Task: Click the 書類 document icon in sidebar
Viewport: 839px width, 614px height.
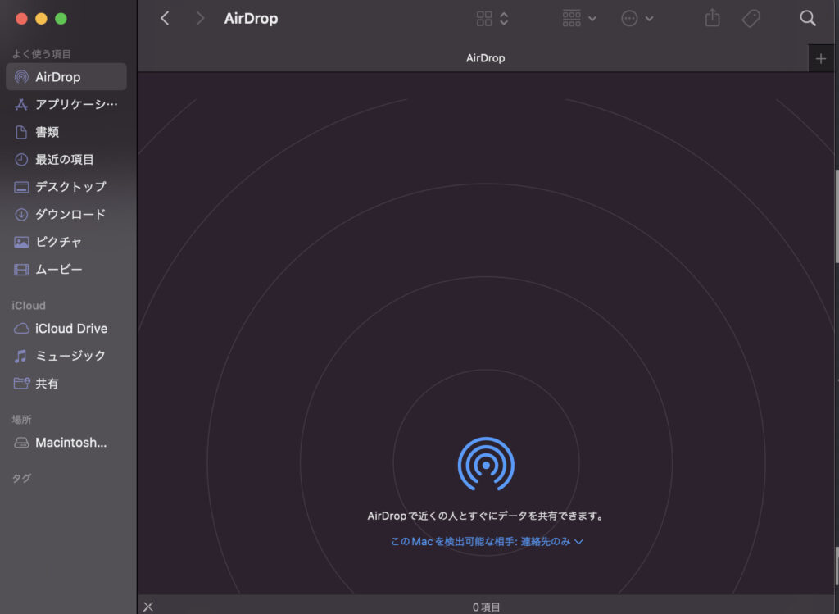Action: 21,132
